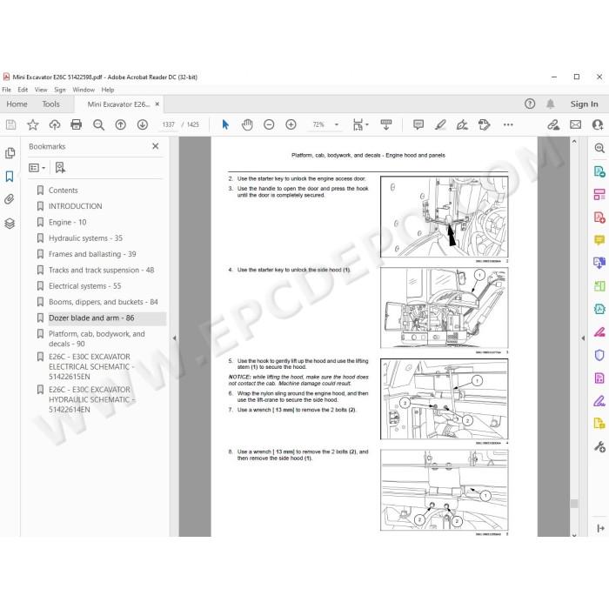Click the vertical scrollbar thumb
The width and height of the screenshot is (609, 609).
574,504
